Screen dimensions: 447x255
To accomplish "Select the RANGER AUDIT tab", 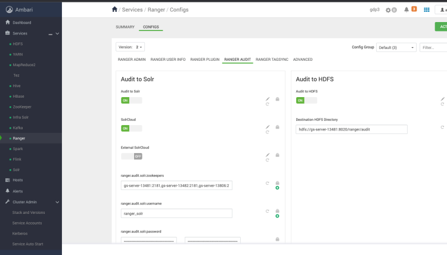I will (x=237, y=59).
